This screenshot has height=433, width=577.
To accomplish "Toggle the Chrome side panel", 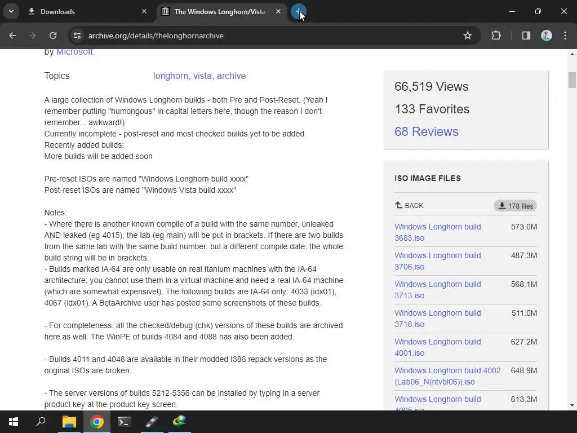I will pyautogui.click(x=526, y=36).
